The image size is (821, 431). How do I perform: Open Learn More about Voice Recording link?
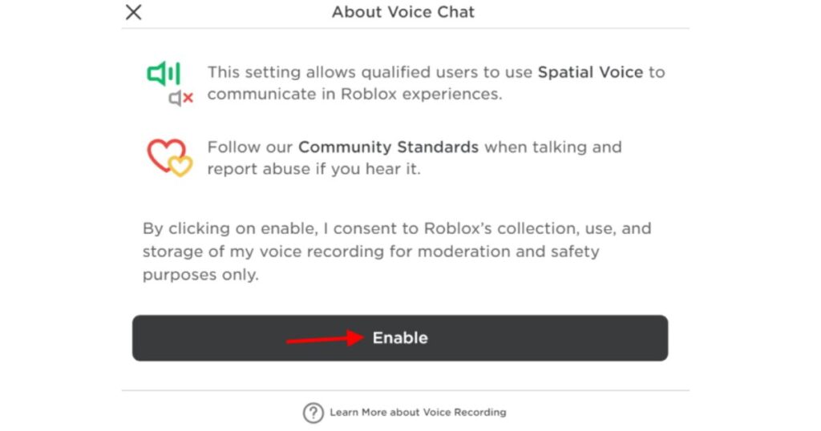click(418, 413)
